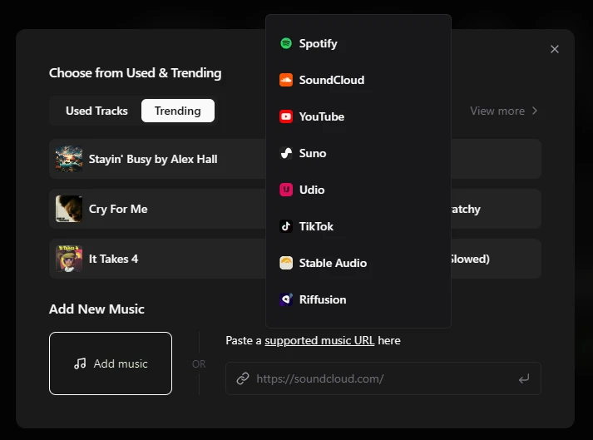The image size is (593, 440).
Task: Click the Stayin' Busy album thumbnail
Action: [69, 159]
